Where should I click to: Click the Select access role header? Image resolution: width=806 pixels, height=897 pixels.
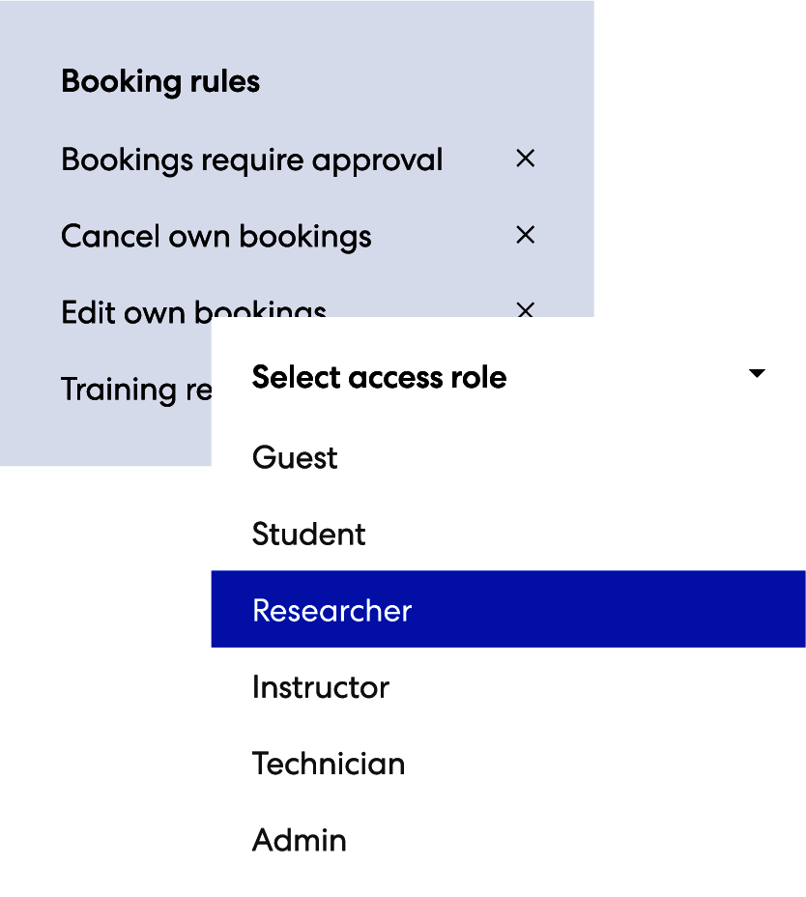[379, 377]
